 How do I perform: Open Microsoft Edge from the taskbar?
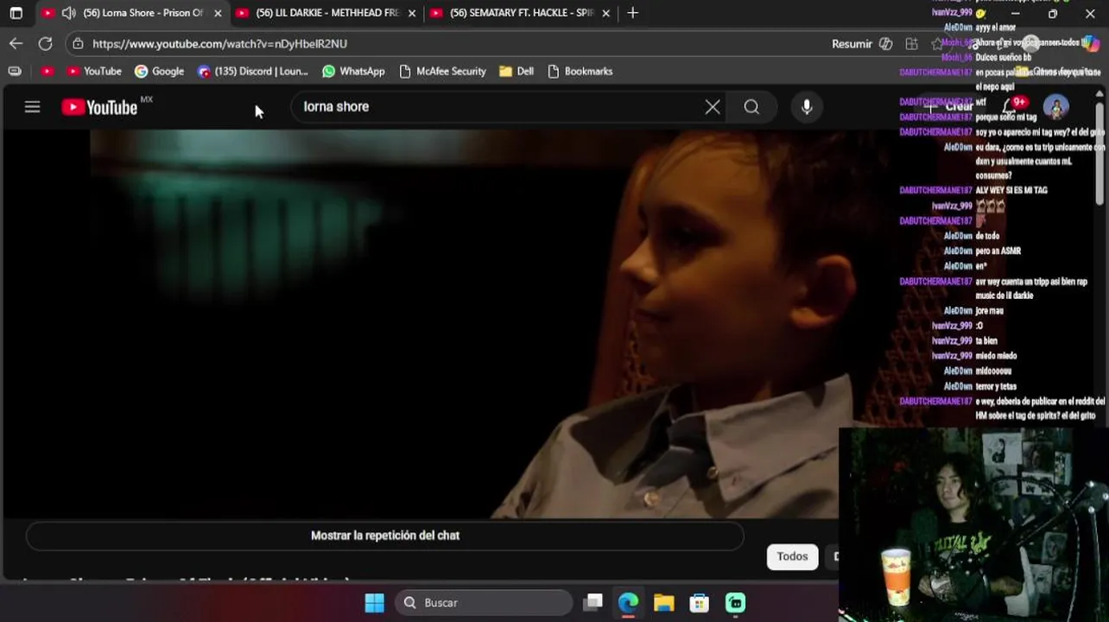click(x=628, y=603)
